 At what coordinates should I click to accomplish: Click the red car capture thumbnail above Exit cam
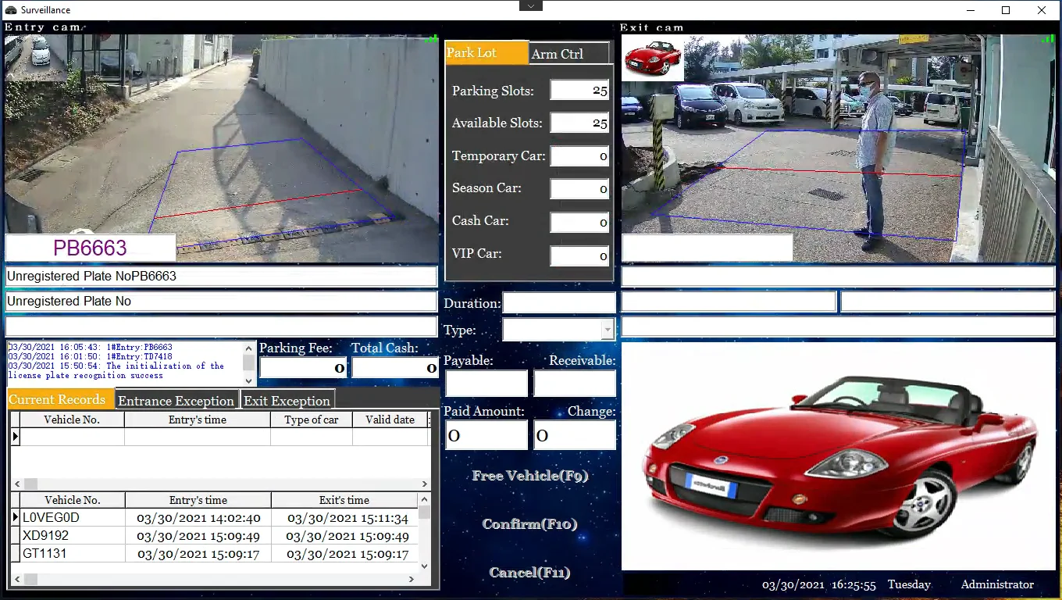coord(653,57)
